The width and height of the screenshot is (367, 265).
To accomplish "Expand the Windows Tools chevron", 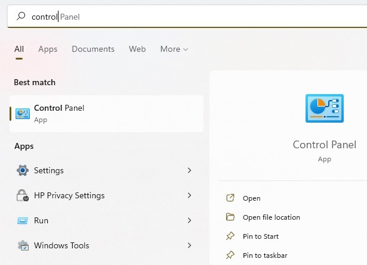I will pyautogui.click(x=189, y=245).
